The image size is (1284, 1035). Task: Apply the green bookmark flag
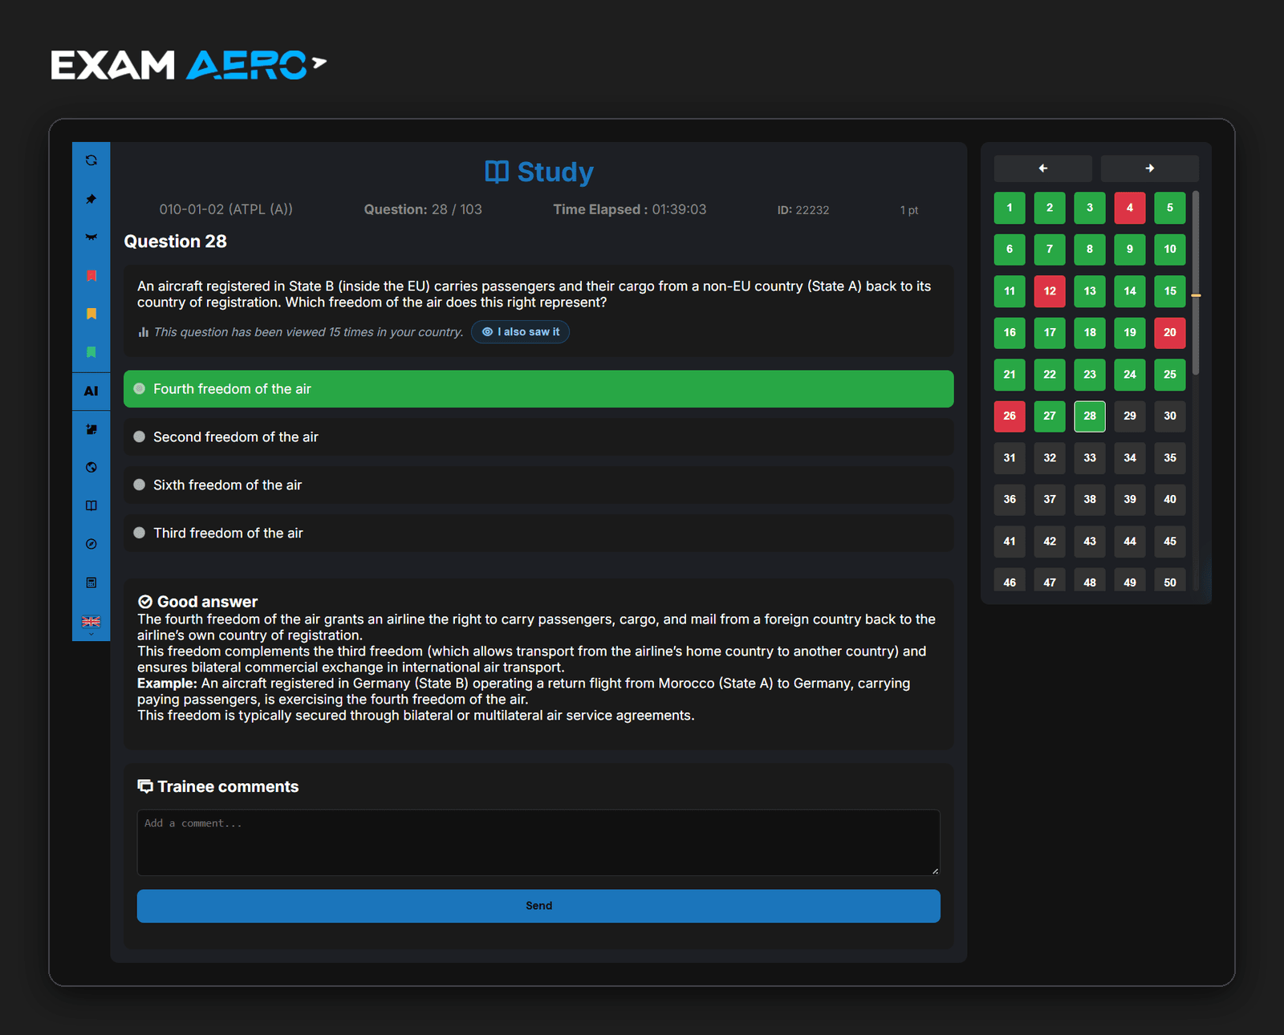tap(91, 352)
